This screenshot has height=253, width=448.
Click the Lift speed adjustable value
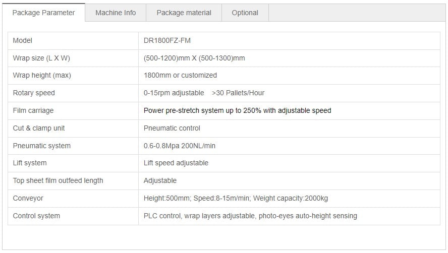tap(176, 163)
